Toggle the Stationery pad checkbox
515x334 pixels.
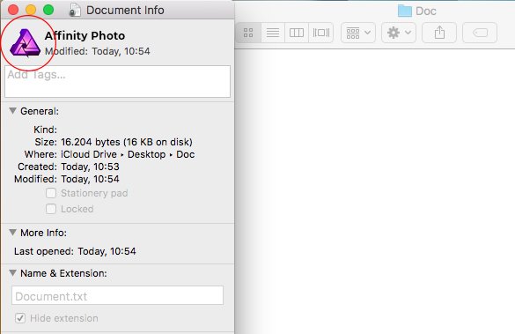(x=51, y=193)
